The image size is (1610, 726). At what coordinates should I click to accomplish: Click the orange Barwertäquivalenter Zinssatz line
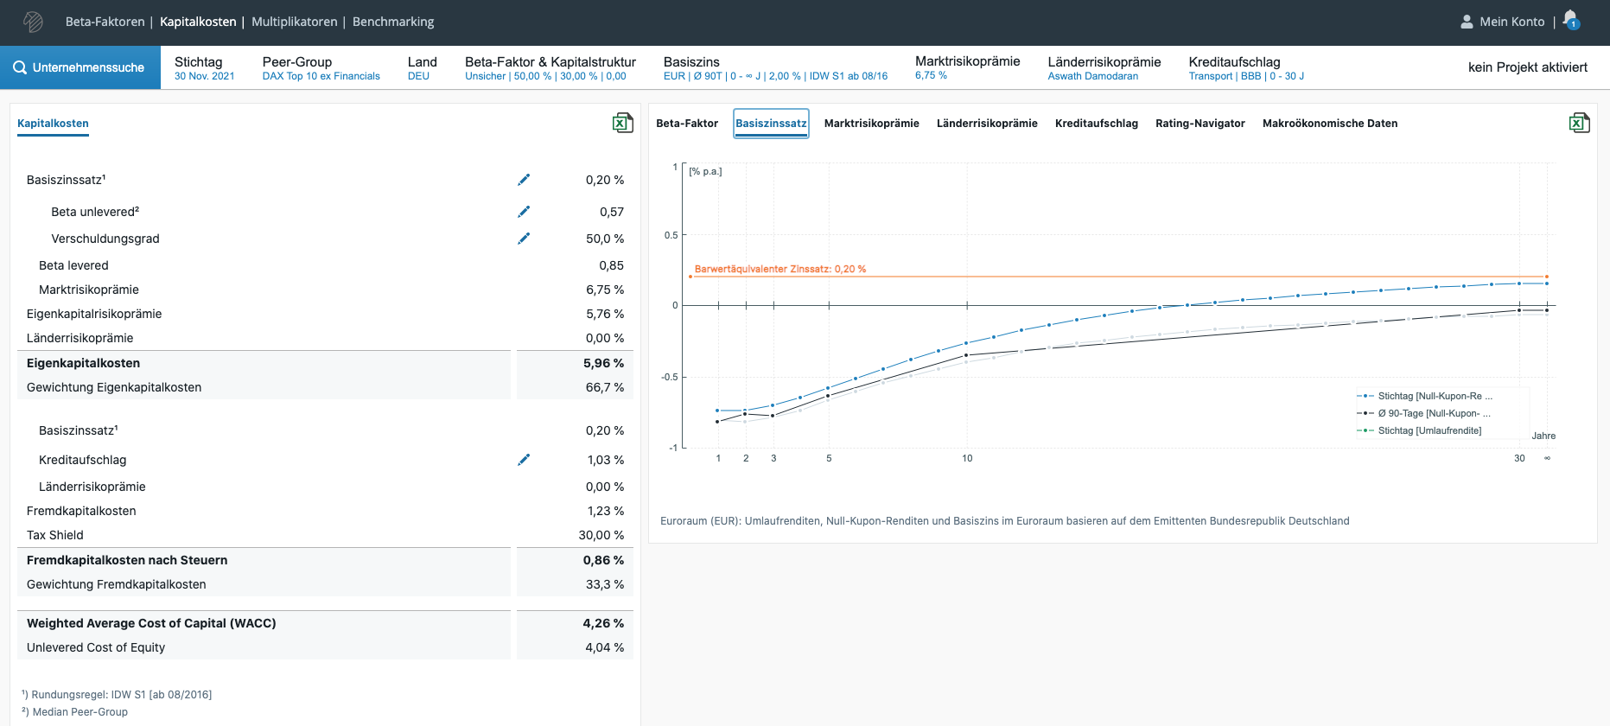point(1123,277)
